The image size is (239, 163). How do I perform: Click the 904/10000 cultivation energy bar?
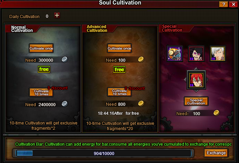[103, 153]
